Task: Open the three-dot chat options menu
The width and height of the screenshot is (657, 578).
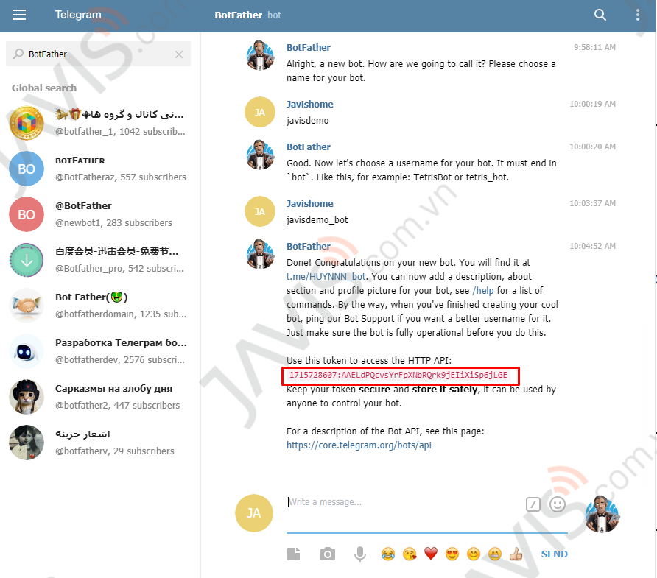Action: click(x=637, y=15)
